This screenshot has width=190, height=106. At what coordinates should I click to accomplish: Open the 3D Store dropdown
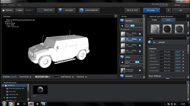coord(151,10)
